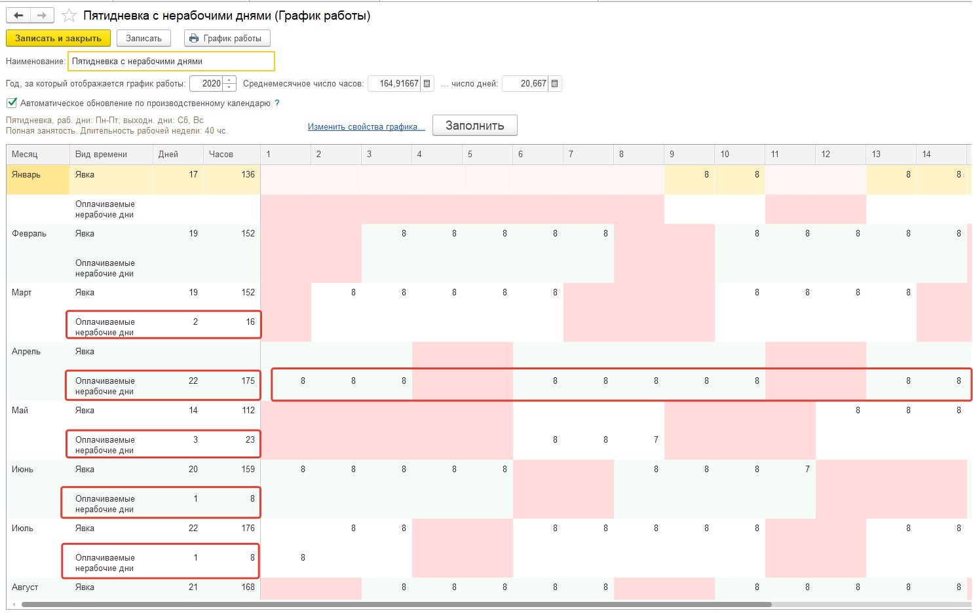Viewport: 973px width, 613px height.
Task: Click the horizontal scrollbar at the bottom
Action: point(396,604)
